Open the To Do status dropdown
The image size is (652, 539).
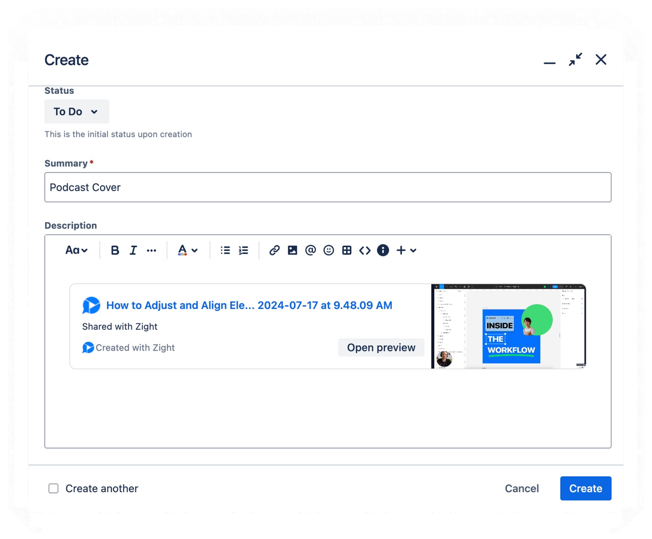point(76,112)
